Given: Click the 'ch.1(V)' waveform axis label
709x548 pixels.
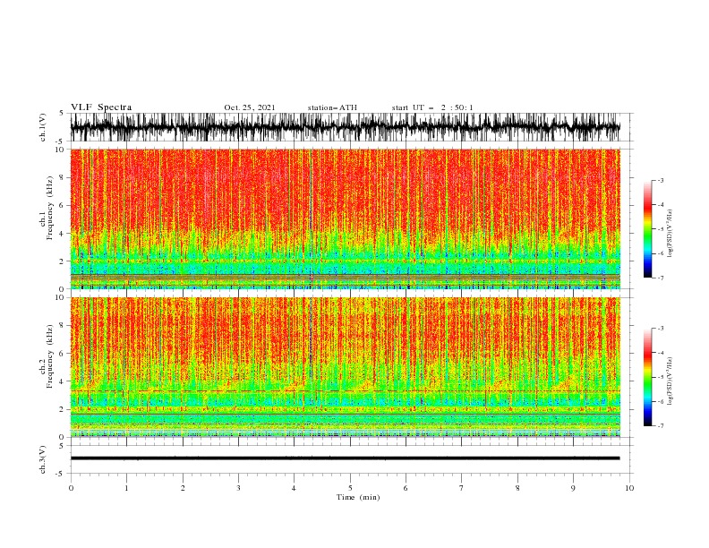Looking at the screenshot, I should [x=43, y=127].
